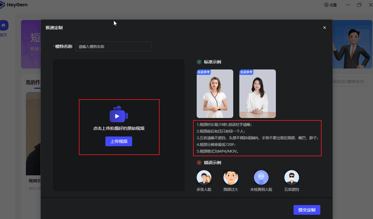Click the 提交定制 button

tap(307, 210)
